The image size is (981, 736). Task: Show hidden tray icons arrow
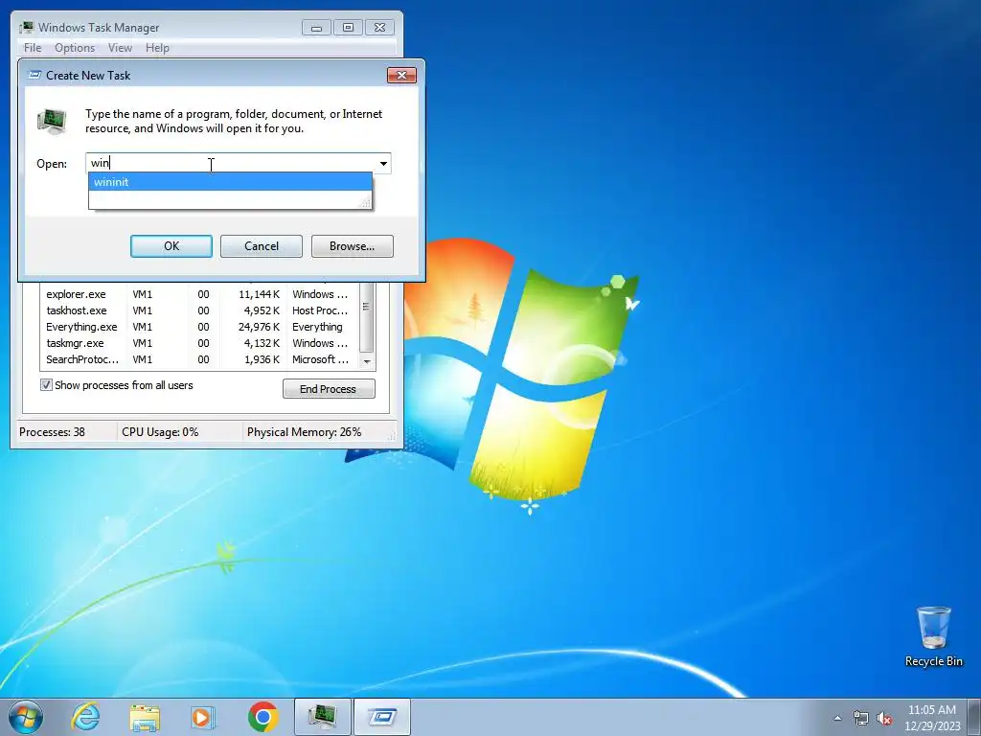tap(837, 718)
